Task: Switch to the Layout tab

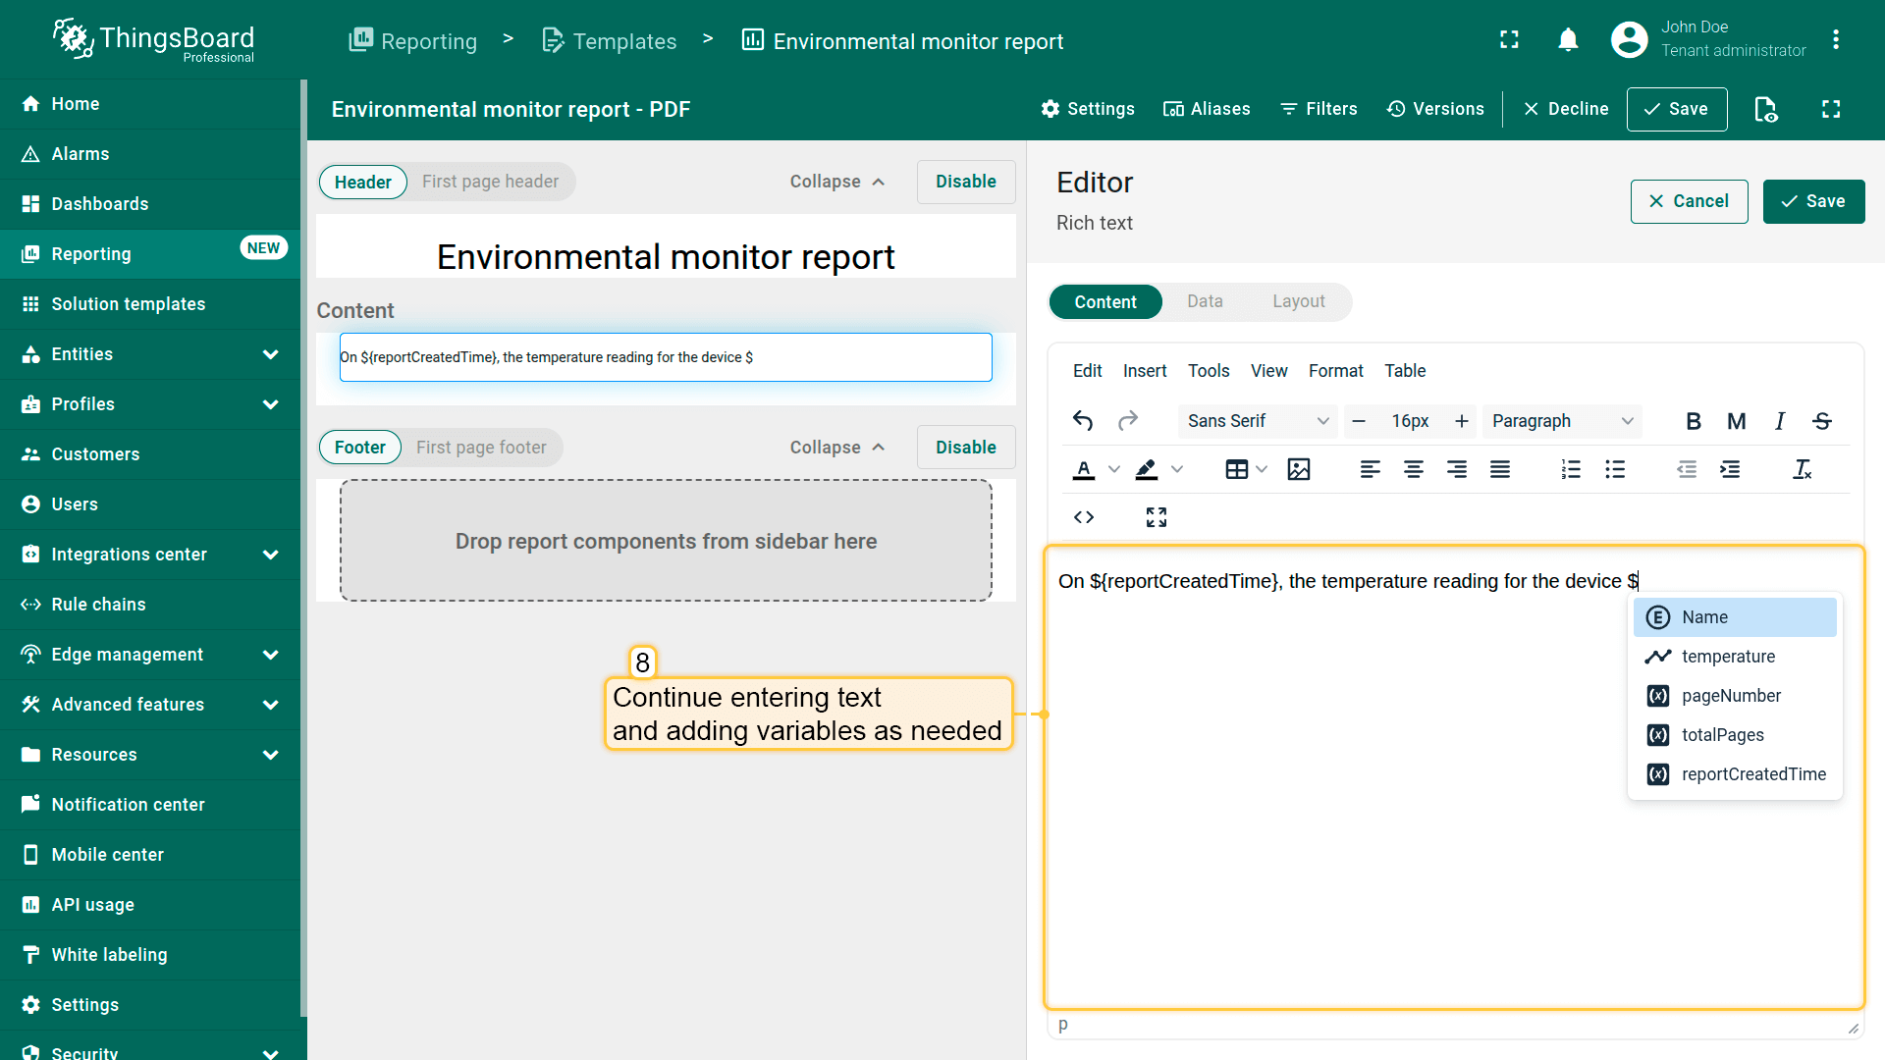Action: coord(1298,301)
